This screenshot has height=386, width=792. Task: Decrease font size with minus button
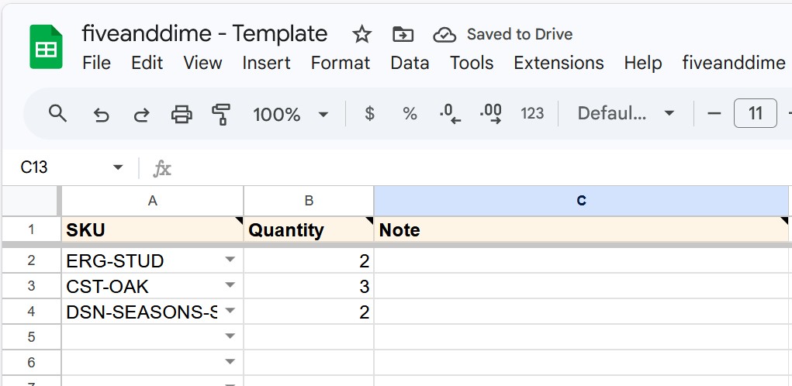[714, 113]
